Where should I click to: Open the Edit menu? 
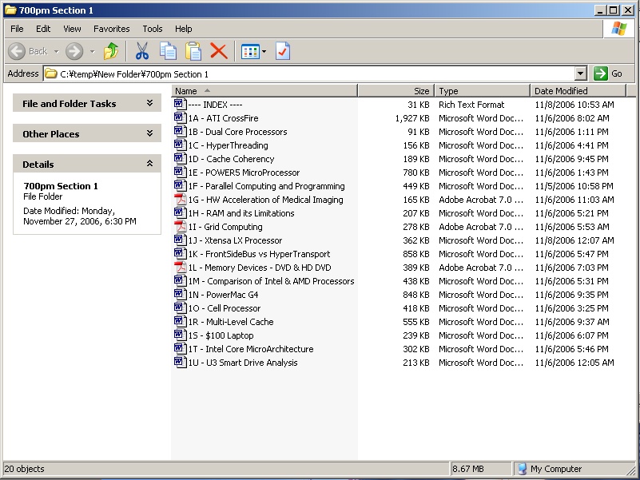click(43, 29)
